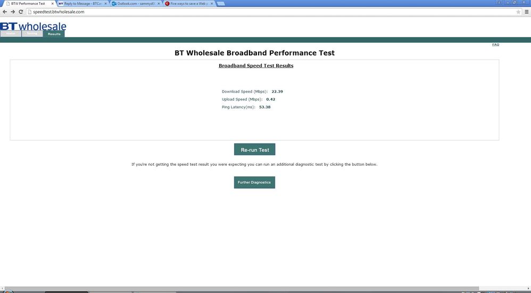Click the page icon in the address bar
531x293 pixels.
(x=29, y=12)
